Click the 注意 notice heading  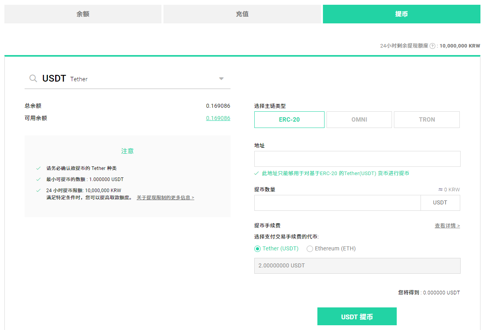coord(127,151)
